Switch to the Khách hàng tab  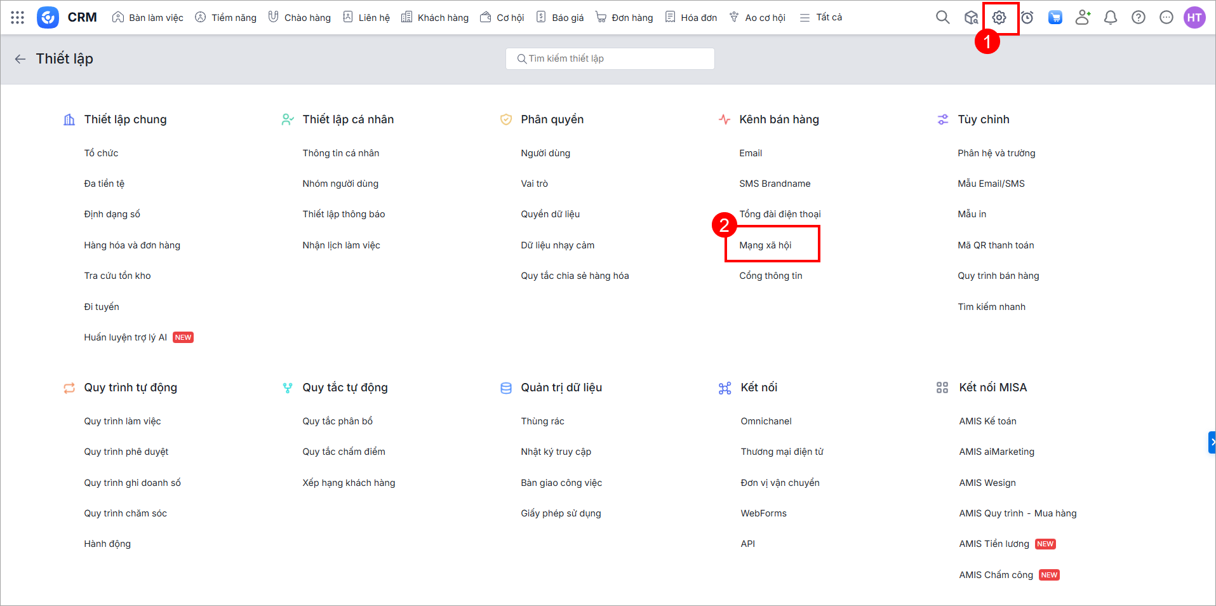[435, 18]
